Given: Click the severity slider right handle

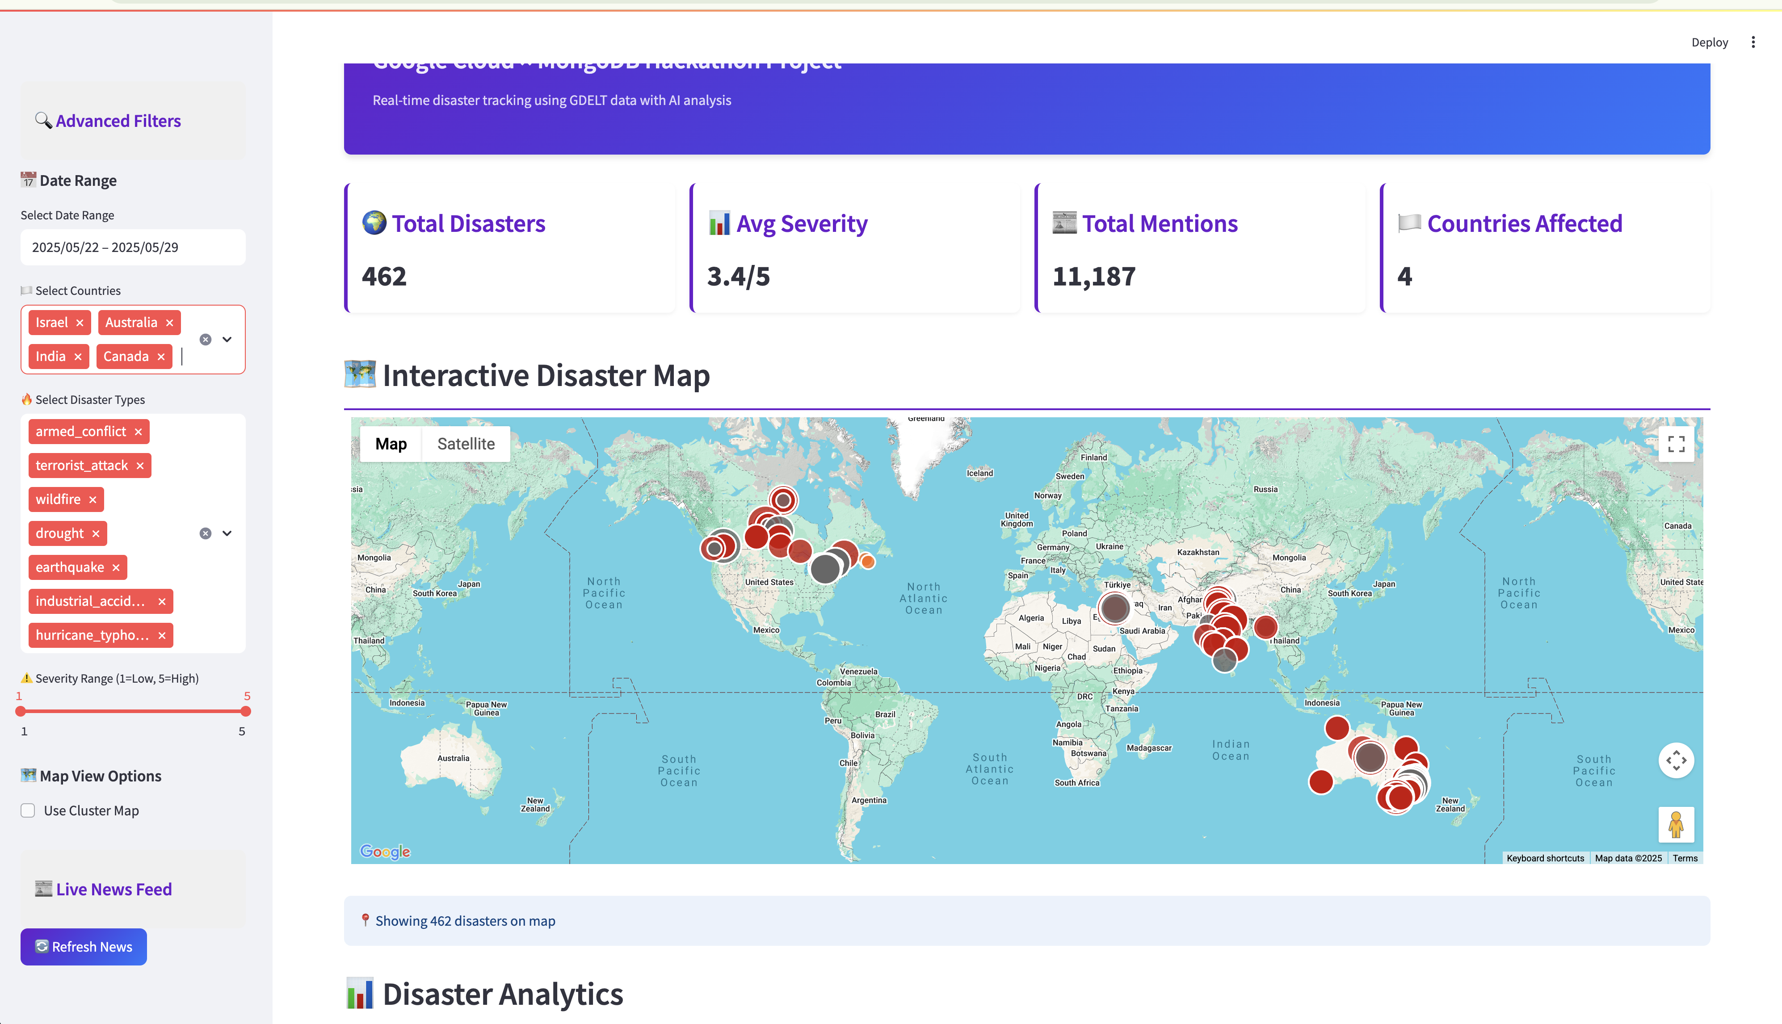Looking at the screenshot, I should tap(245, 711).
